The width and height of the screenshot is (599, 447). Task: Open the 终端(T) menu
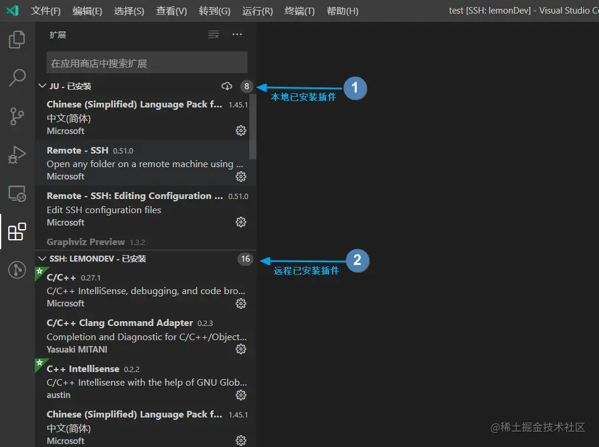coord(300,11)
